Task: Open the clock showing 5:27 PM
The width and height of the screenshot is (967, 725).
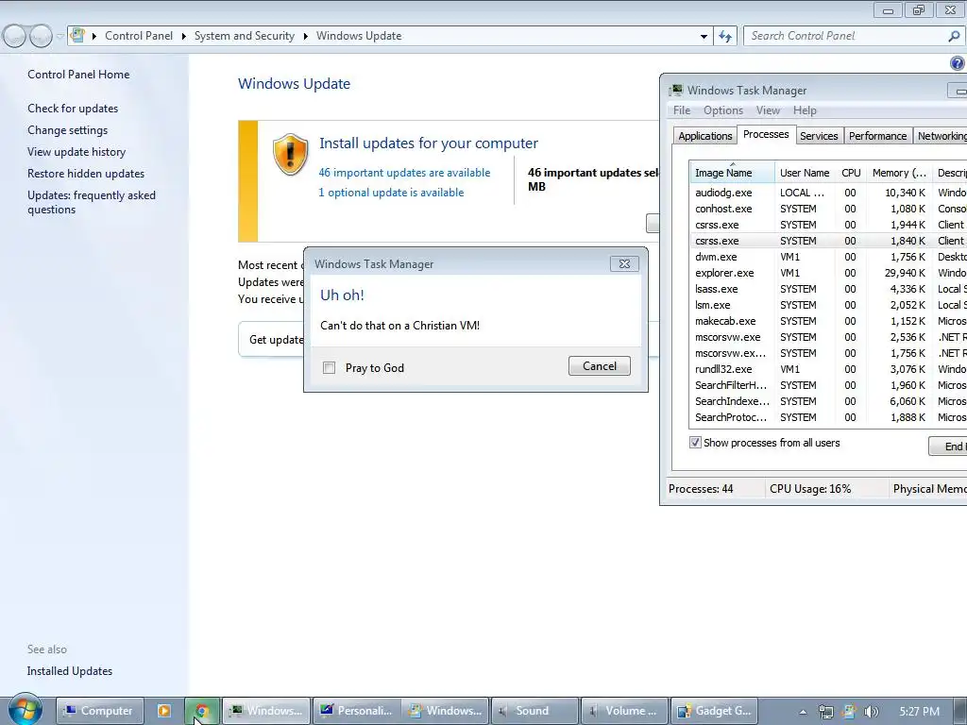Action: (919, 712)
